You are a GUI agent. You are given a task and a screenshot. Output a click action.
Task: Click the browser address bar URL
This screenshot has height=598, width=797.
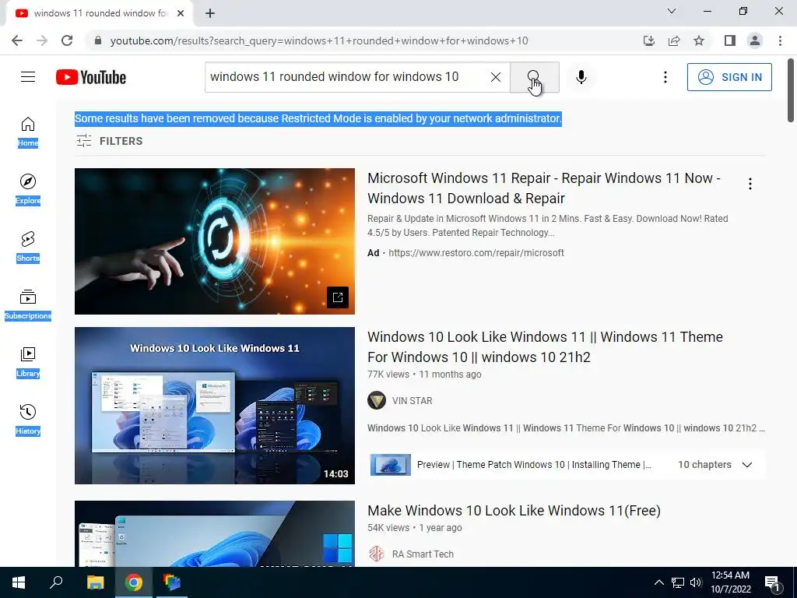pyautogui.click(x=319, y=40)
